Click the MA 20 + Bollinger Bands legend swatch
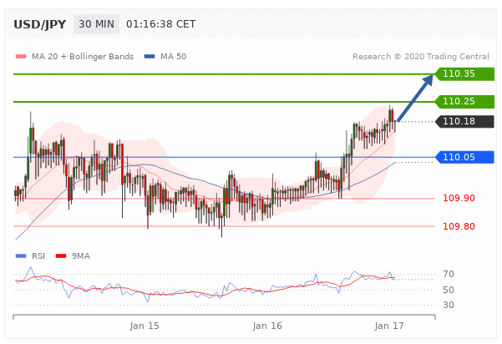 (x=21, y=57)
